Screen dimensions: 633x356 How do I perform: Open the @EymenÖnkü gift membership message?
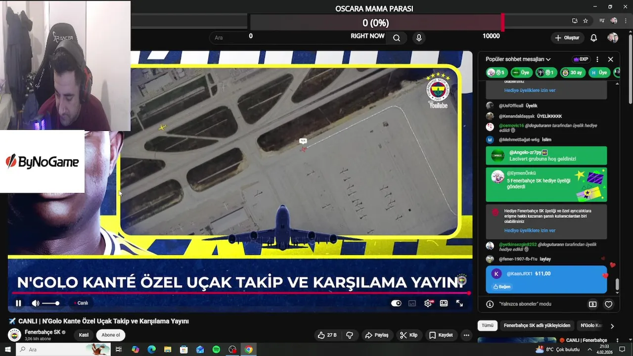546,185
